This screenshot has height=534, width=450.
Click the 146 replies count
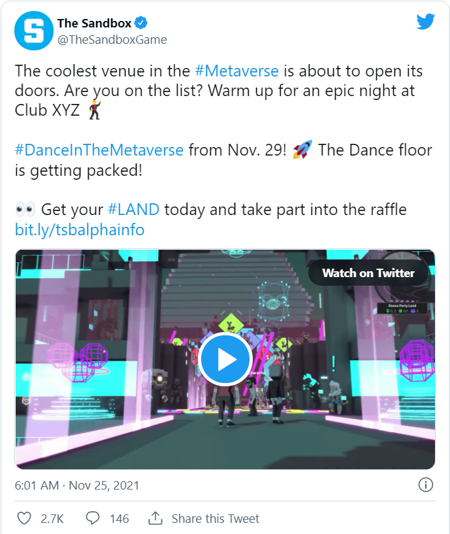tap(119, 519)
